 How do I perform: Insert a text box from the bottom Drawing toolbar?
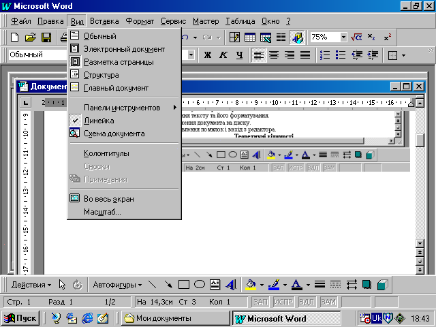[215, 285]
